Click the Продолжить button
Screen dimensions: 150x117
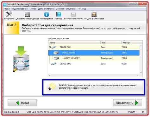pyautogui.click(x=128, y=103)
